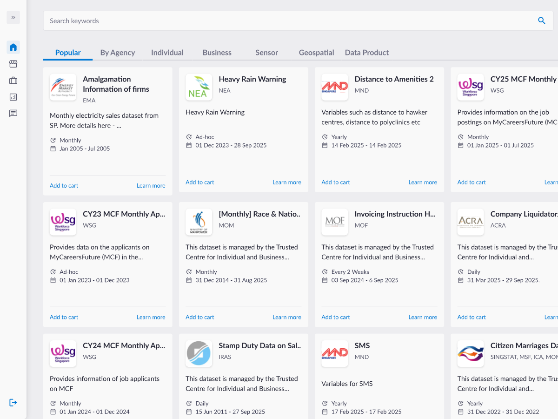
Task: Click the magnifier search icon
Action: pyautogui.click(x=542, y=20)
